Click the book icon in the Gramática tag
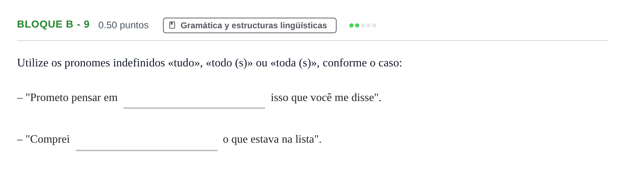This screenshot has width=625, height=178. (172, 25)
